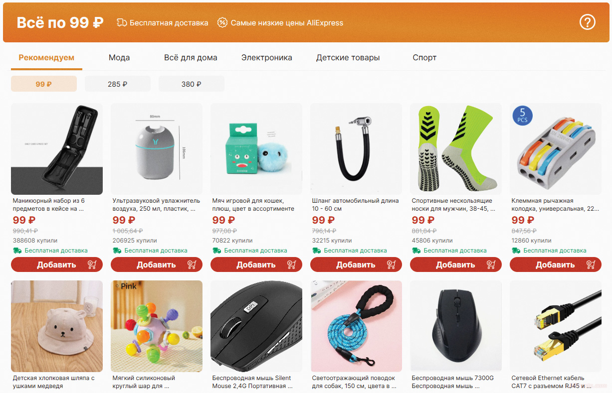Screen dimensions: 612x393
Task: Go to the Детские товары tab
Action: point(348,58)
